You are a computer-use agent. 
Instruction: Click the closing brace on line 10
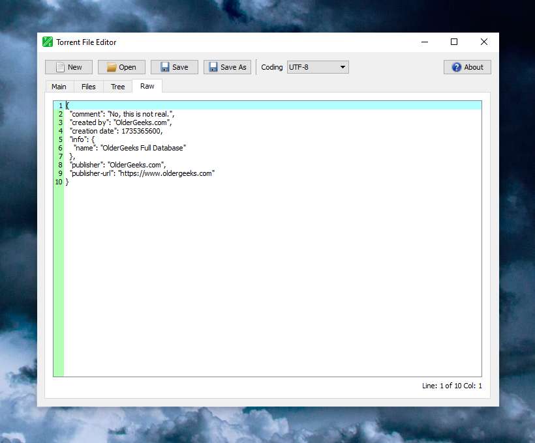click(x=67, y=182)
